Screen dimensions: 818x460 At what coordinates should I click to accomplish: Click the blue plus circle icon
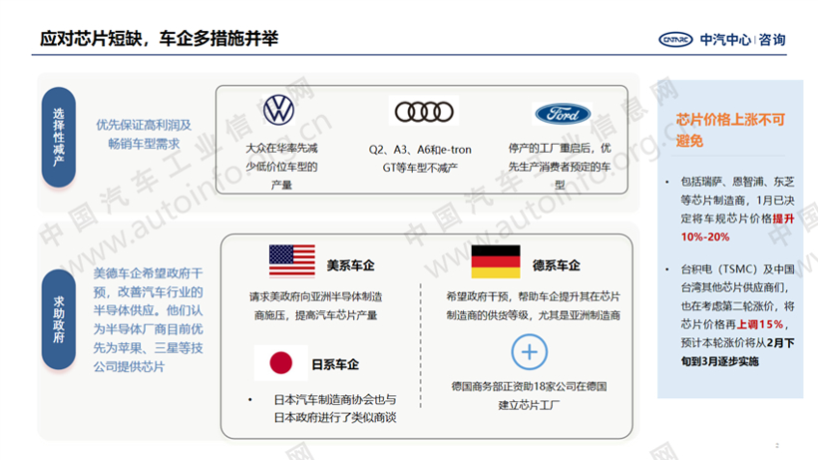click(530, 351)
